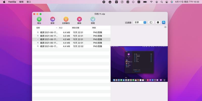Click the Spotlight search icon in menu bar
This screenshot has height=101, width=202.
point(162,2)
